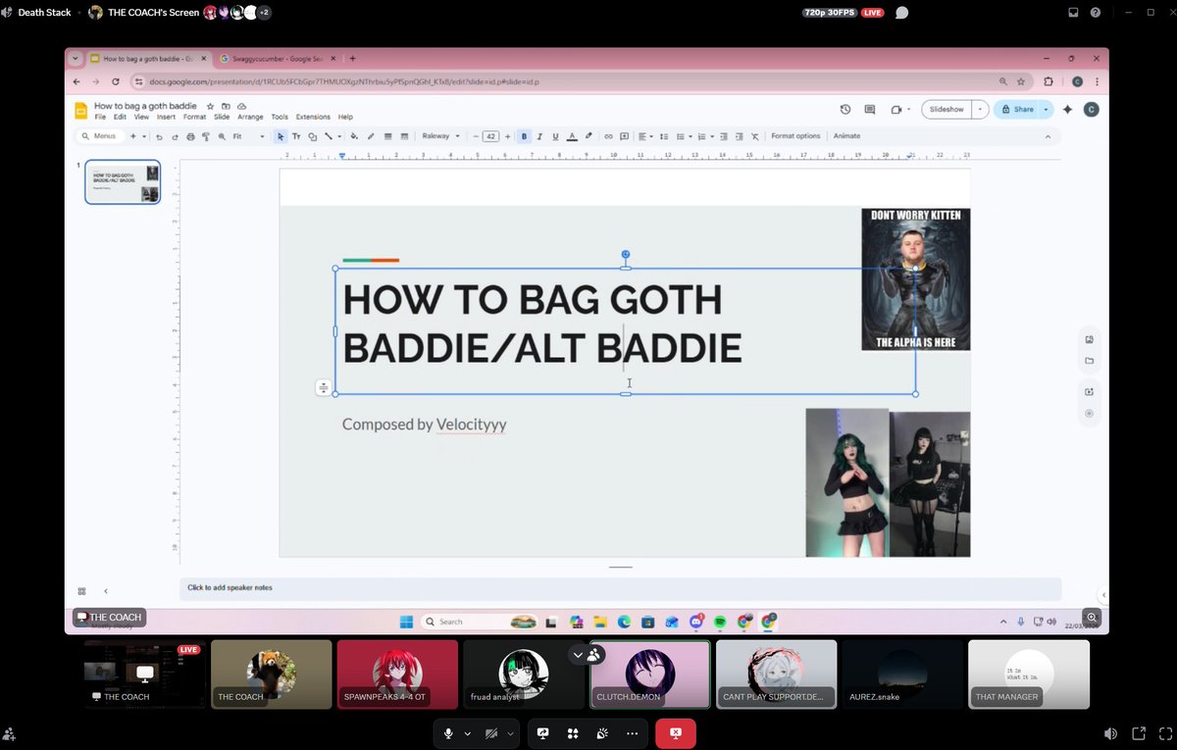The image size is (1177, 750).
Task: Click Format options button
Action: coord(795,136)
